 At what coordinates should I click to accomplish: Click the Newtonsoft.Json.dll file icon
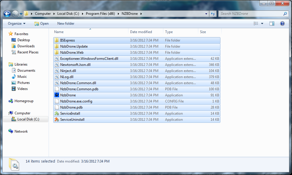click(57, 65)
